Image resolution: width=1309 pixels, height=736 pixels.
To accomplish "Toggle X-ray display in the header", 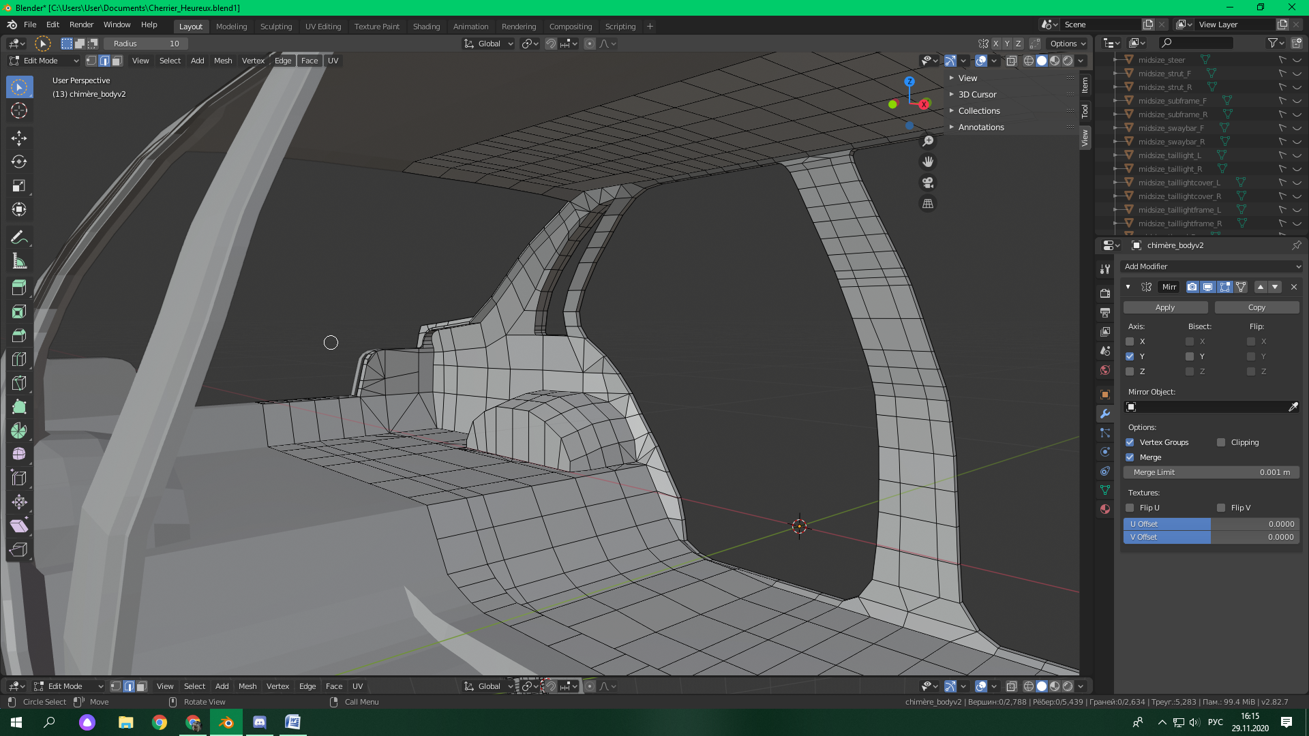I will pyautogui.click(x=1012, y=61).
